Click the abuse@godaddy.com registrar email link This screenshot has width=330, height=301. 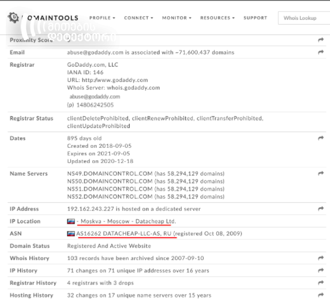tap(95, 96)
